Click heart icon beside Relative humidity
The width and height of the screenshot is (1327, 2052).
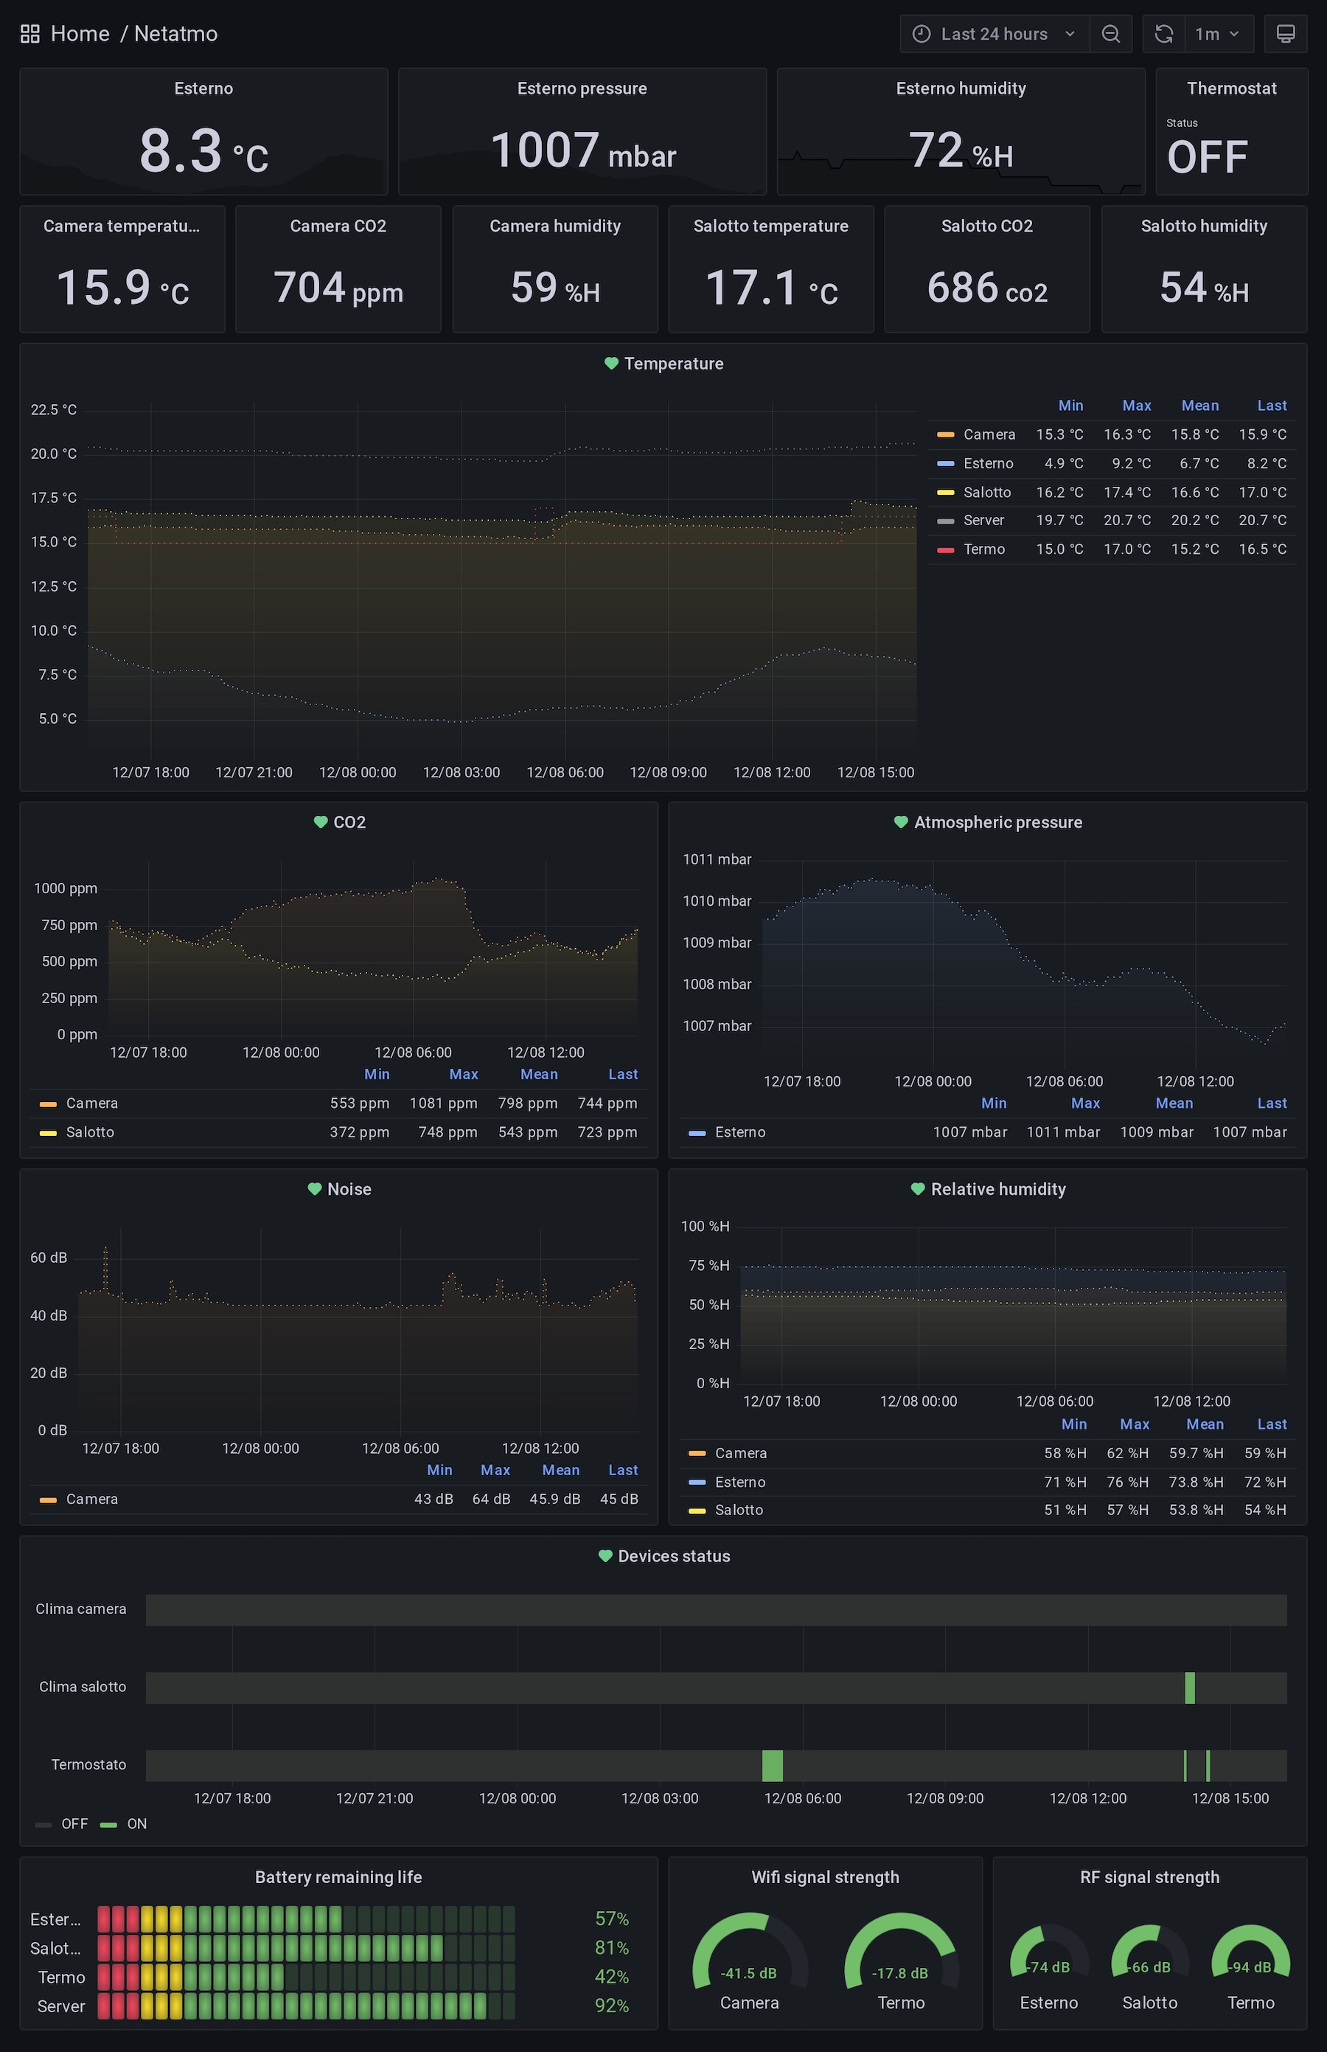[918, 1189]
